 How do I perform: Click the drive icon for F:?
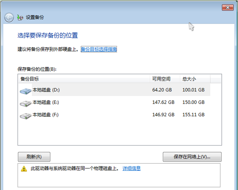[26, 116]
